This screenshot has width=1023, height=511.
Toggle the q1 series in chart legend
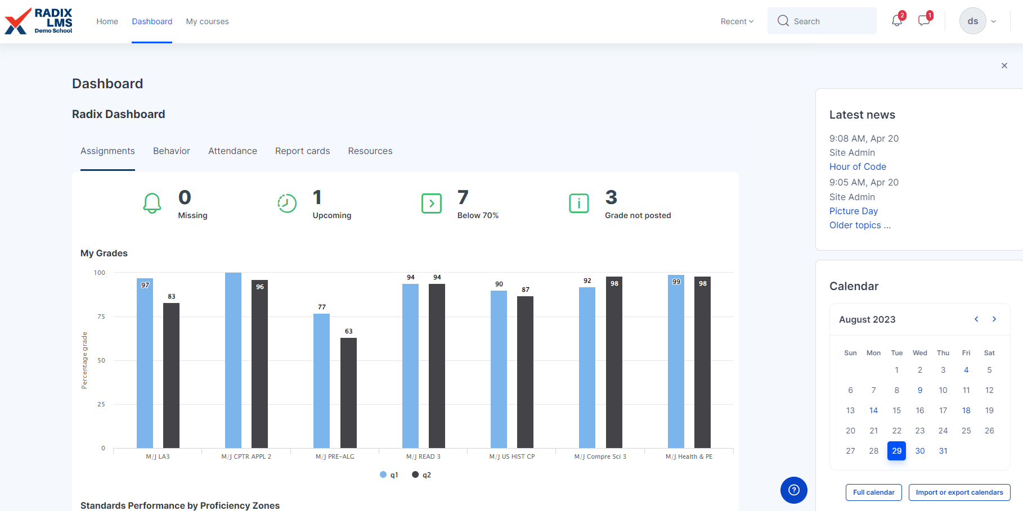point(389,475)
